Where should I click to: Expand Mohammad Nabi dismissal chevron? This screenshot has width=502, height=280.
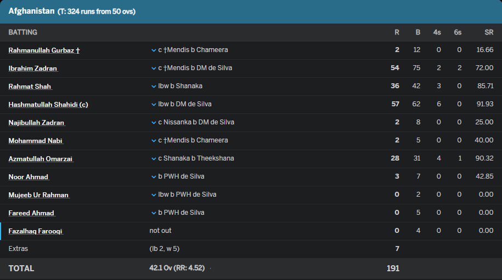click(x=154, y=140)
